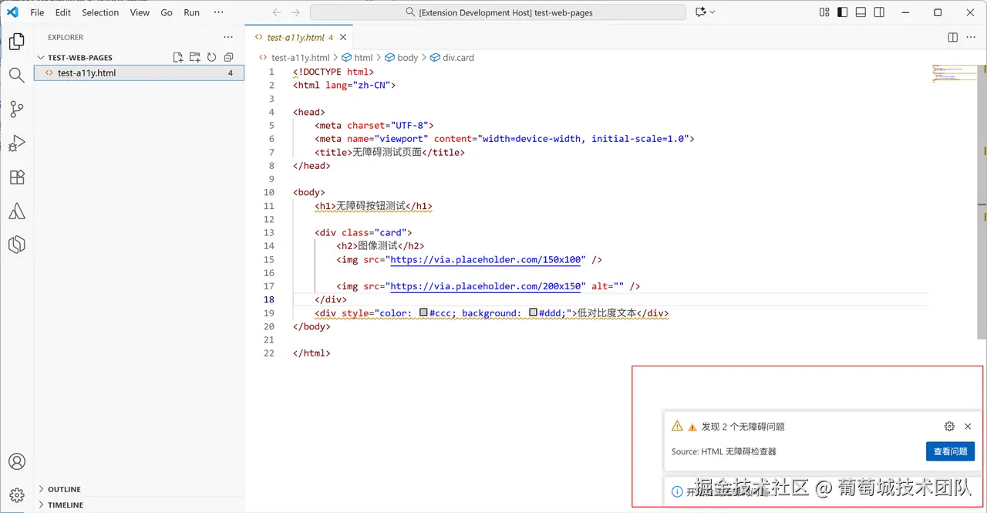Open notification settings gear for 发现 2 个无障碍问题

pyautogui.click(x=949, y=426)
